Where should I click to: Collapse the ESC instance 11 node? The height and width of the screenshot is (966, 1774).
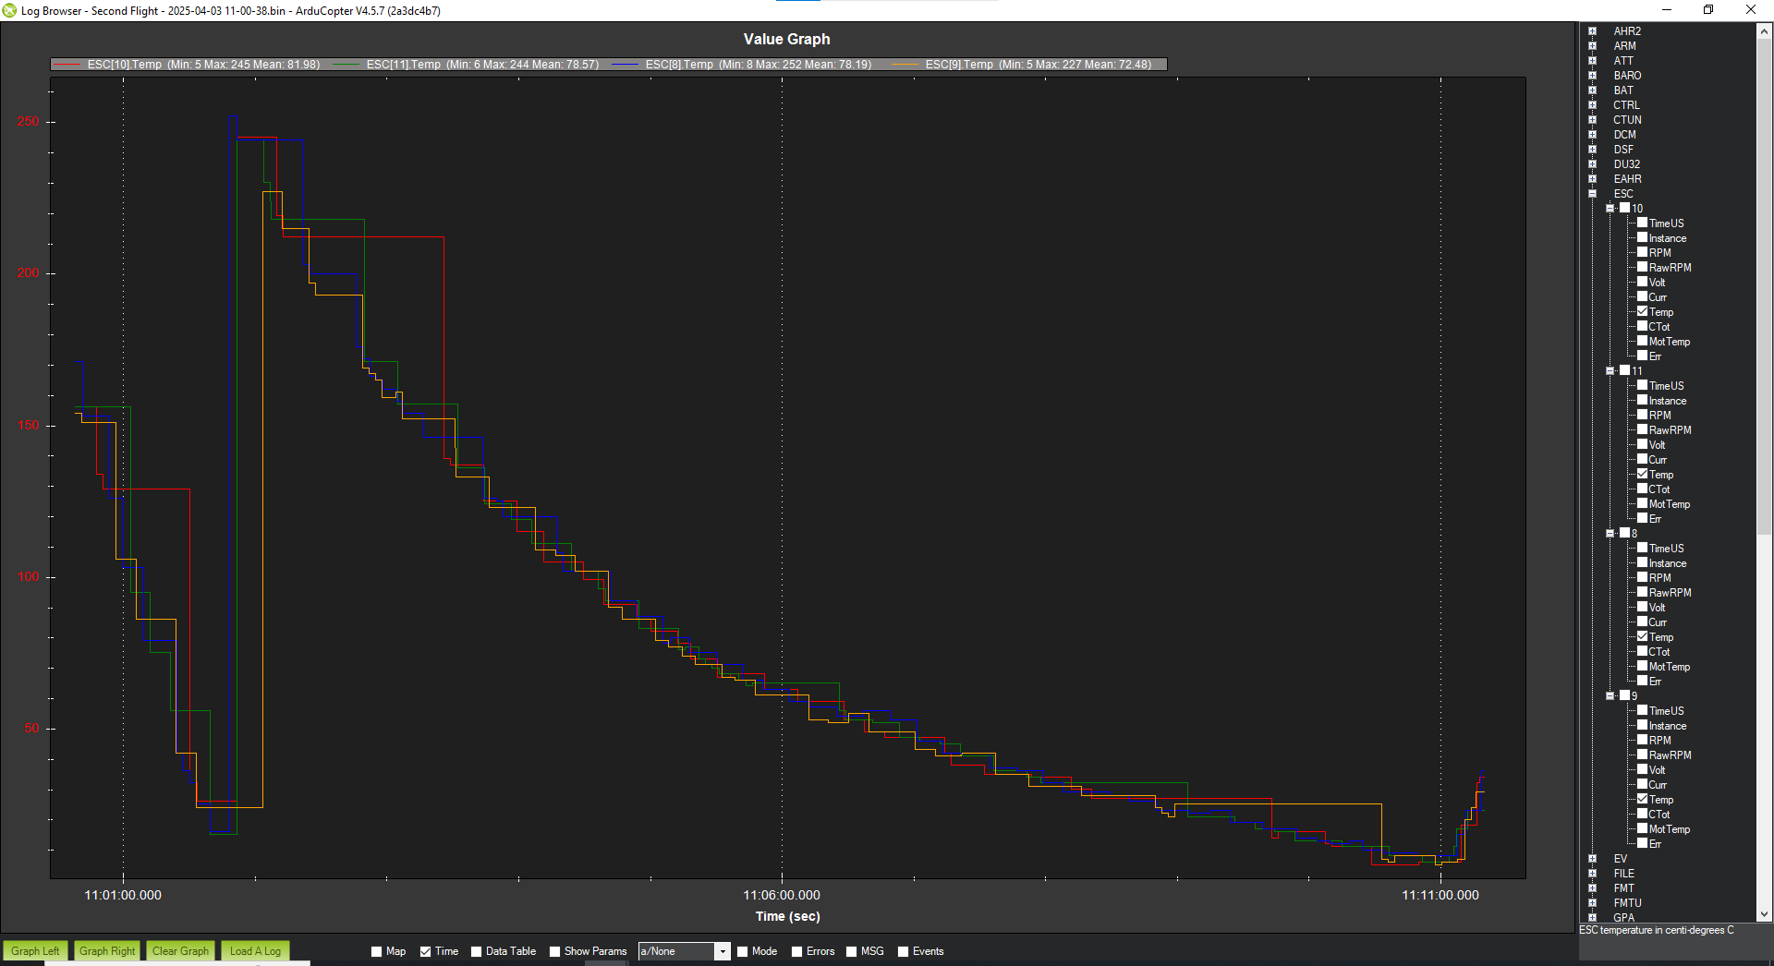pyautogui.click(x=1610, y=371)
